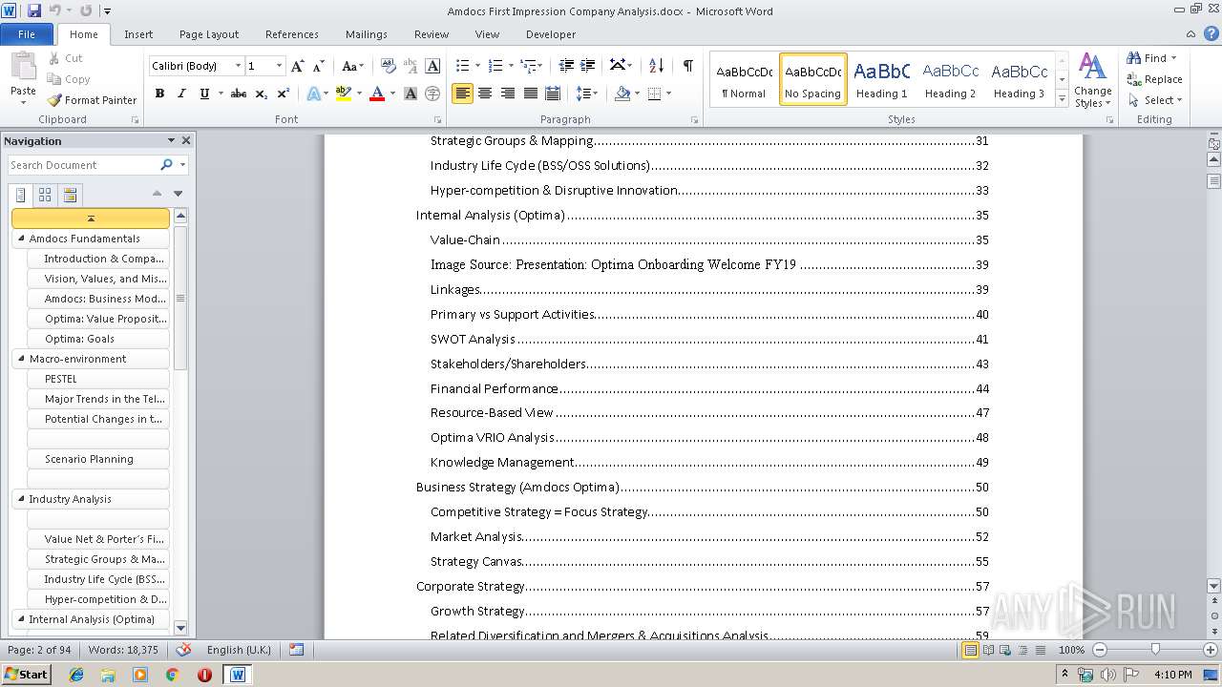Browse search results tab in Navigation pane

(70, 195)
